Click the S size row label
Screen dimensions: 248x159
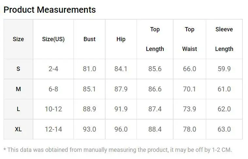point(18,69)
